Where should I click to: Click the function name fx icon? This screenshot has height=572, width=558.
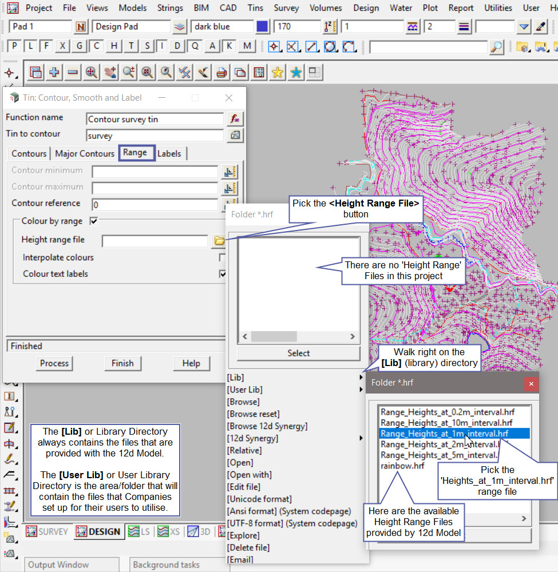tap(235, 119)
